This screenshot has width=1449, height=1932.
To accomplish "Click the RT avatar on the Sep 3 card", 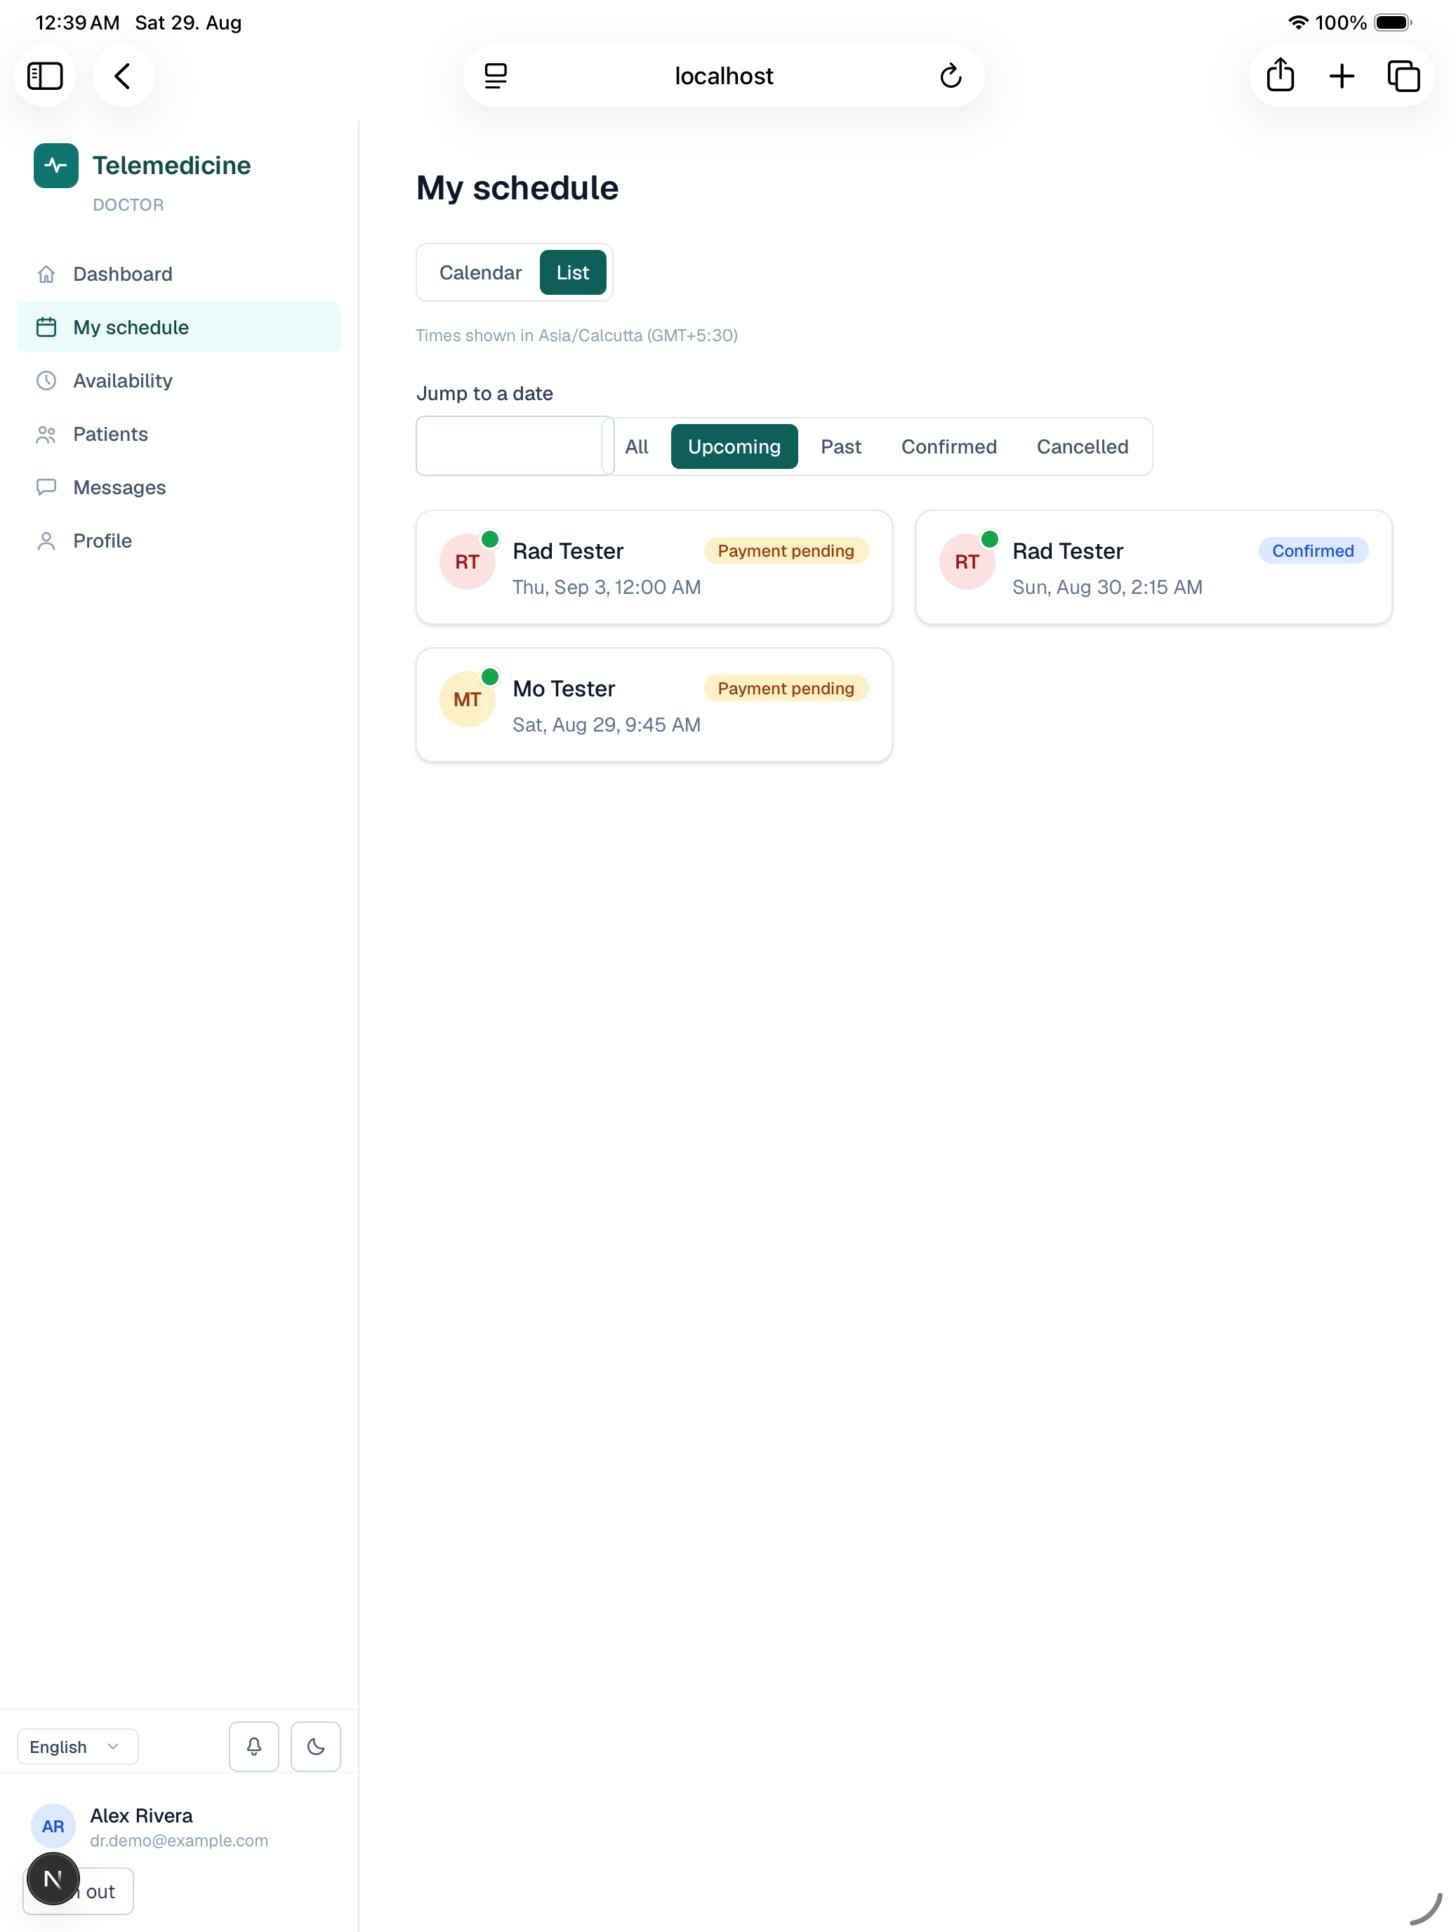I will 468,562.
